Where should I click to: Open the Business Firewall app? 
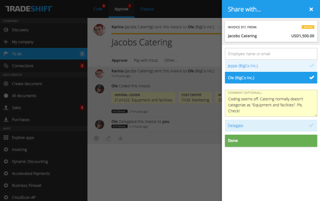(43, 186)
